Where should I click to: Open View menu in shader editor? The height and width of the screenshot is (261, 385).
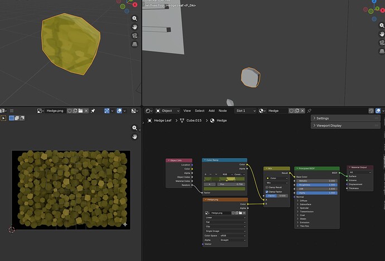coord(187,111)
